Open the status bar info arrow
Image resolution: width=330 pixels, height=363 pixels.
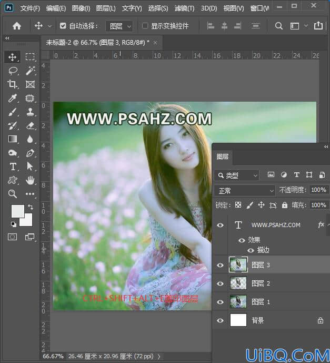[x=159, y=357]
